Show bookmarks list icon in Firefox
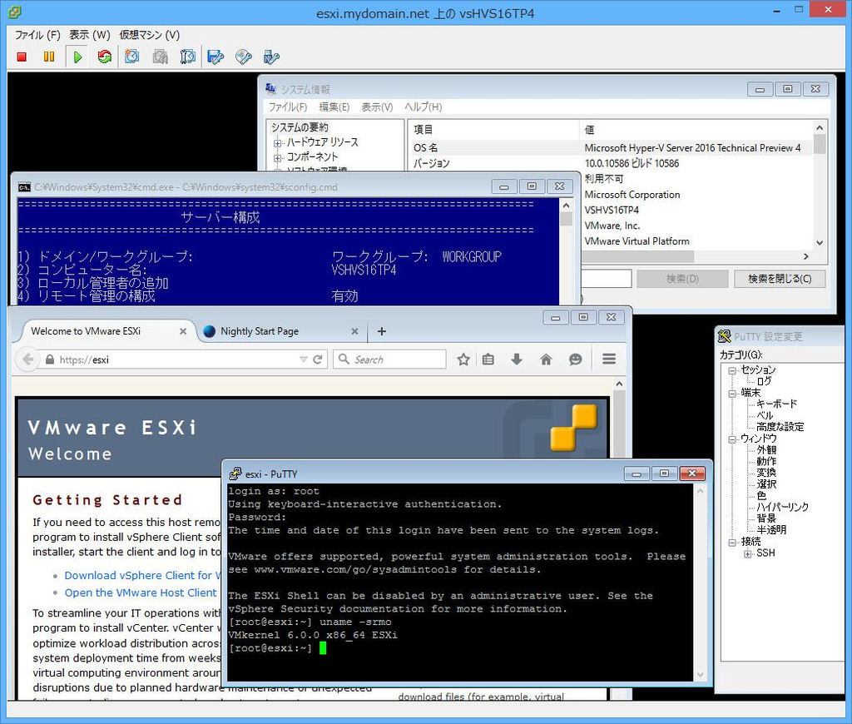Screen dimensions: 852x724 point(488,360)
